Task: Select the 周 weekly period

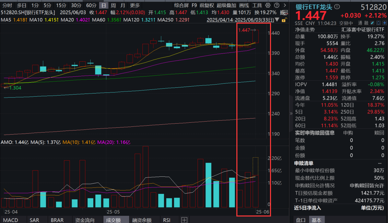Action: click(113, 5)
